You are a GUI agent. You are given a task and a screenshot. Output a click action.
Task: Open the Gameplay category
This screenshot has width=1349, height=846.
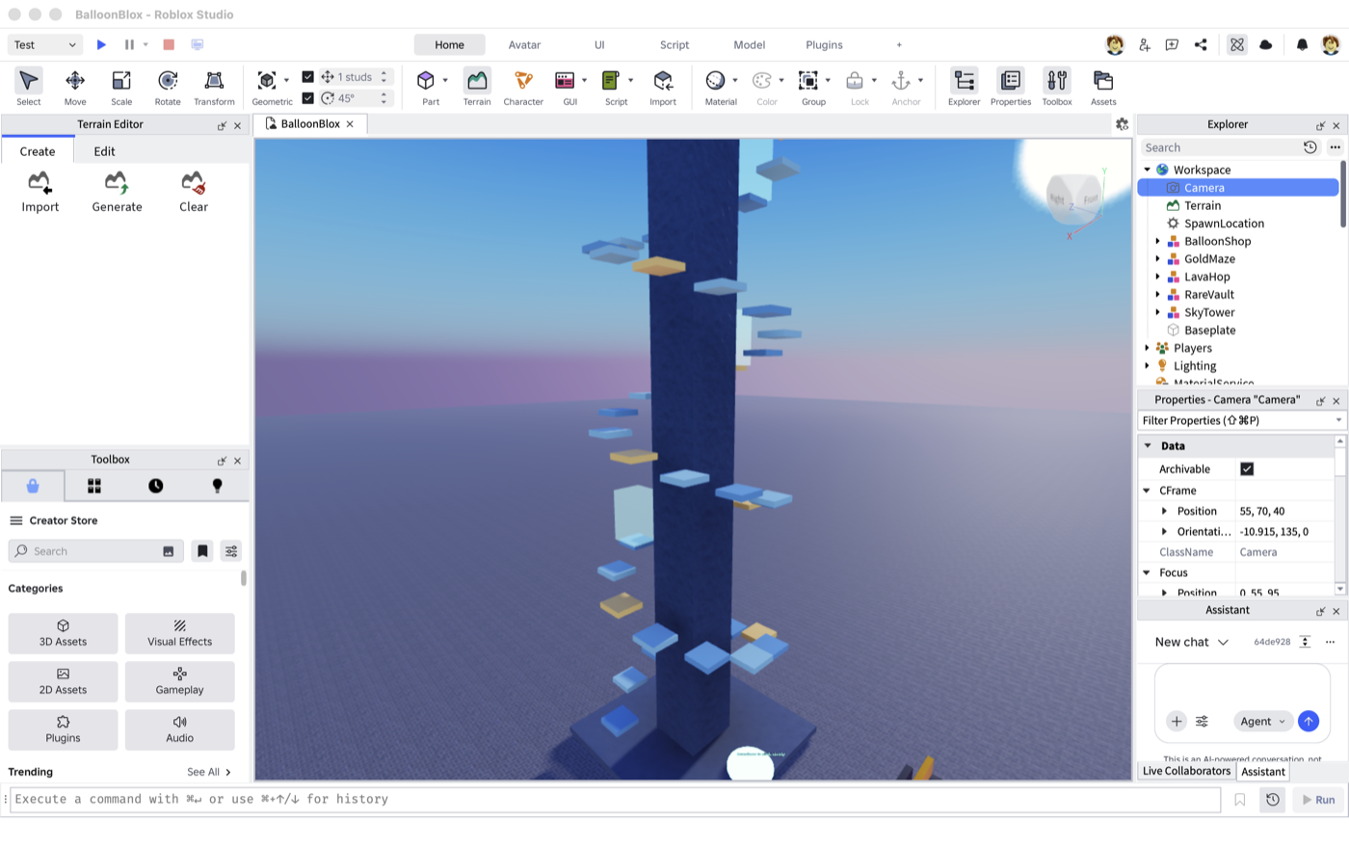[x=179, y=681]
